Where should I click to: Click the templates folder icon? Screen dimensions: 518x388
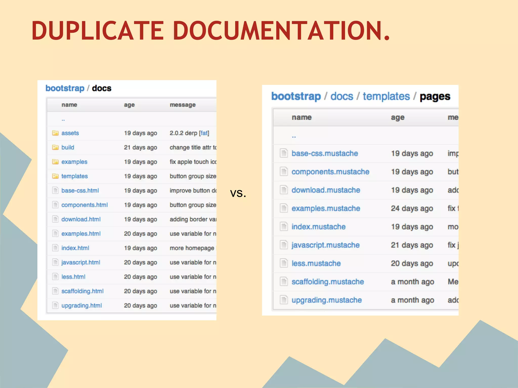[55, 176]
